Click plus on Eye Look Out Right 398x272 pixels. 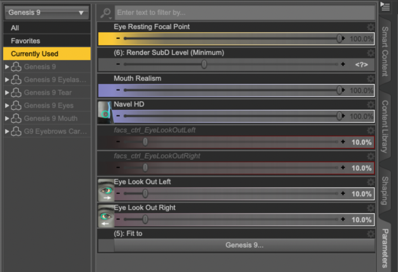[343, 219]
